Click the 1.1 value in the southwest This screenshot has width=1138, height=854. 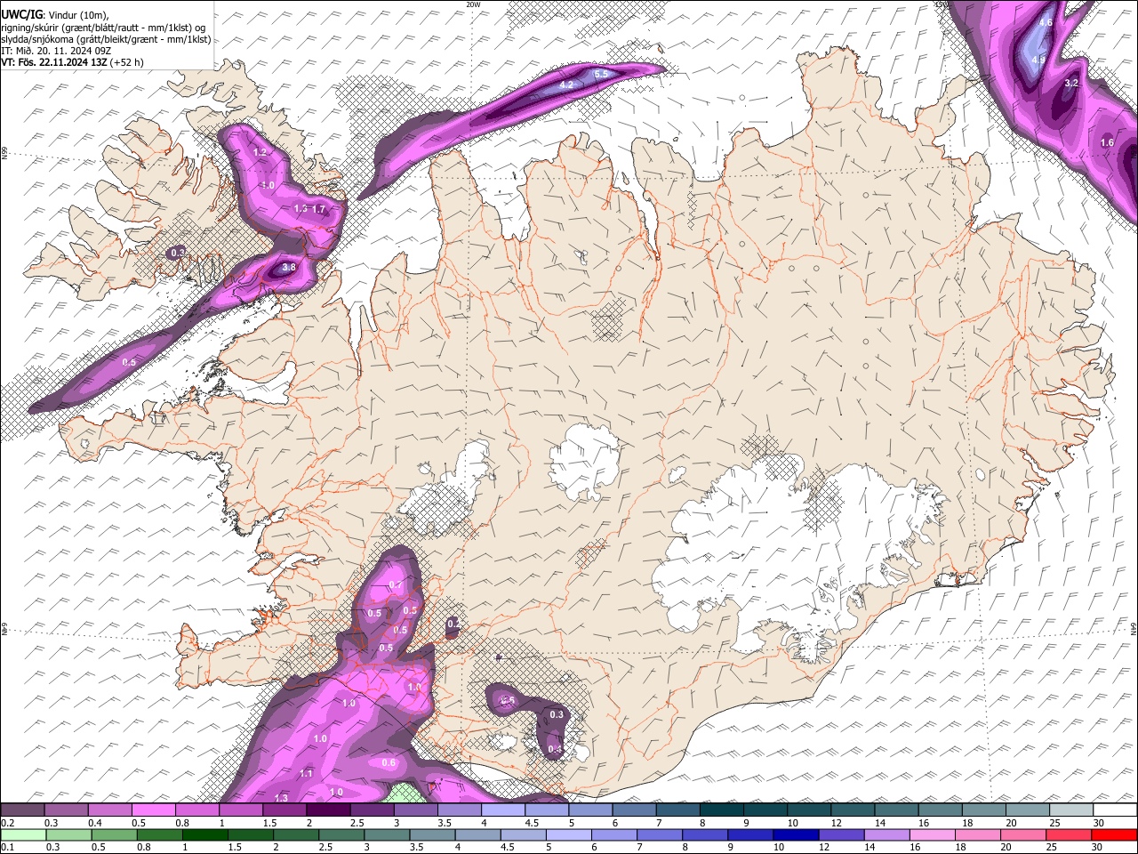(306, 774)
